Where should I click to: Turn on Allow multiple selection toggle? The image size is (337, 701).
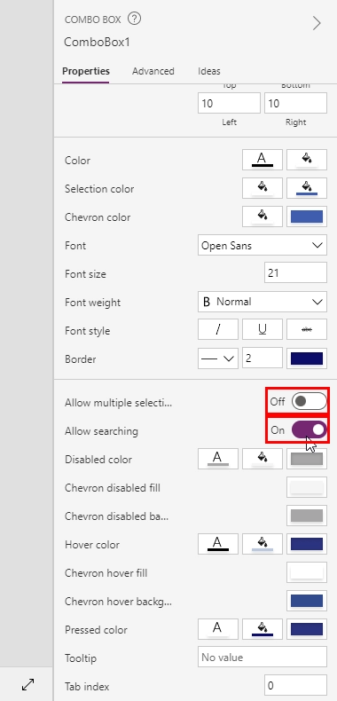click(x=309, y=401)
